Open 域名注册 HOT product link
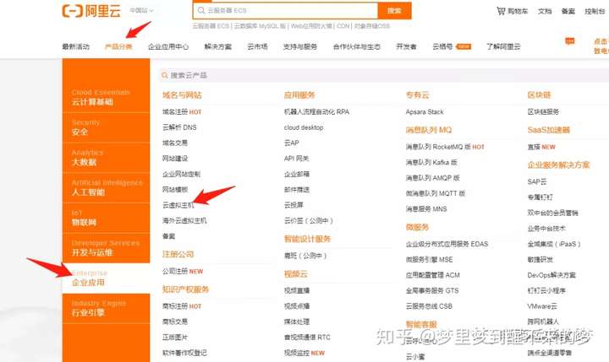The height and width of the screenshot is (362, 609). point(182,112)
